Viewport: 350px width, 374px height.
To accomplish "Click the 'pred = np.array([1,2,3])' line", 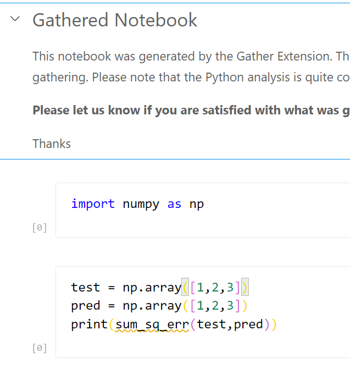I will [159, 306].
